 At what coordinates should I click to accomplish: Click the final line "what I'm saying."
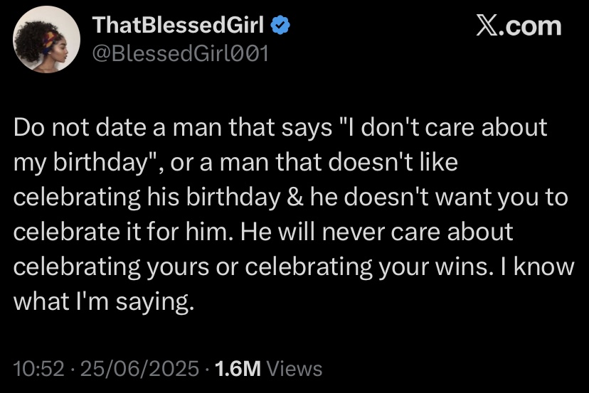click(x=104, y=301)
